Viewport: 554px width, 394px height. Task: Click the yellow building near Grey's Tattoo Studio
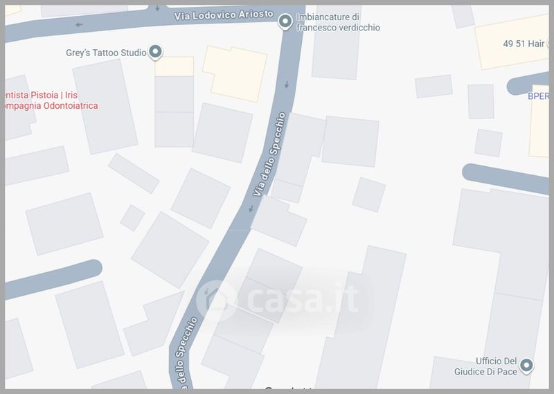click(x=175, y=66)
